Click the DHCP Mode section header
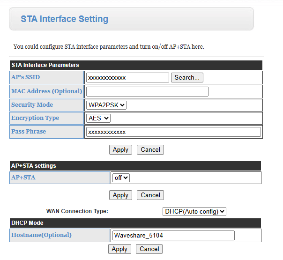Image resolution: width=283 pixels, height=260 pixels. [27, 223]
